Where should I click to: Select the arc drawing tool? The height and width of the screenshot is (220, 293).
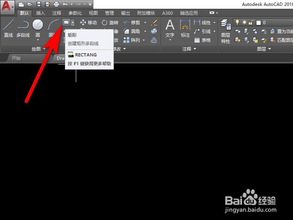click(x=53, y=25)
